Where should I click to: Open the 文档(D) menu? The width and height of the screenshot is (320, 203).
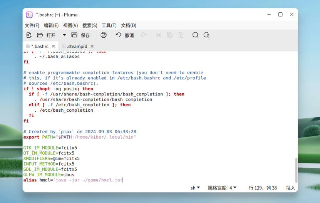[129, 25]
